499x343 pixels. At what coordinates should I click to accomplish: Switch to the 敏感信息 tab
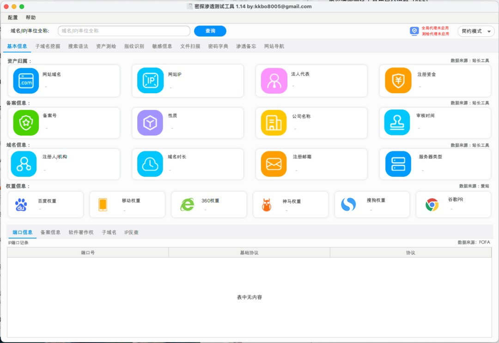(162, 46)
